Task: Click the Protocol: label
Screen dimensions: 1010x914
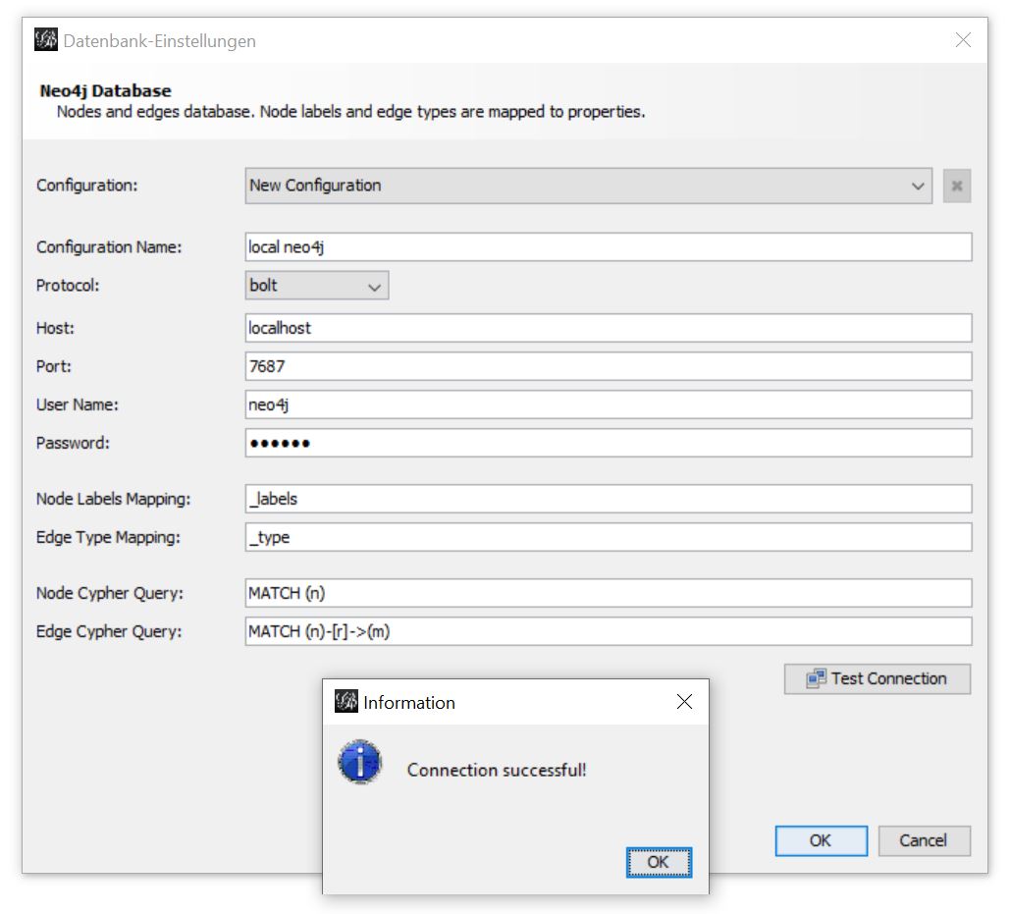Action: click(68, 286)
